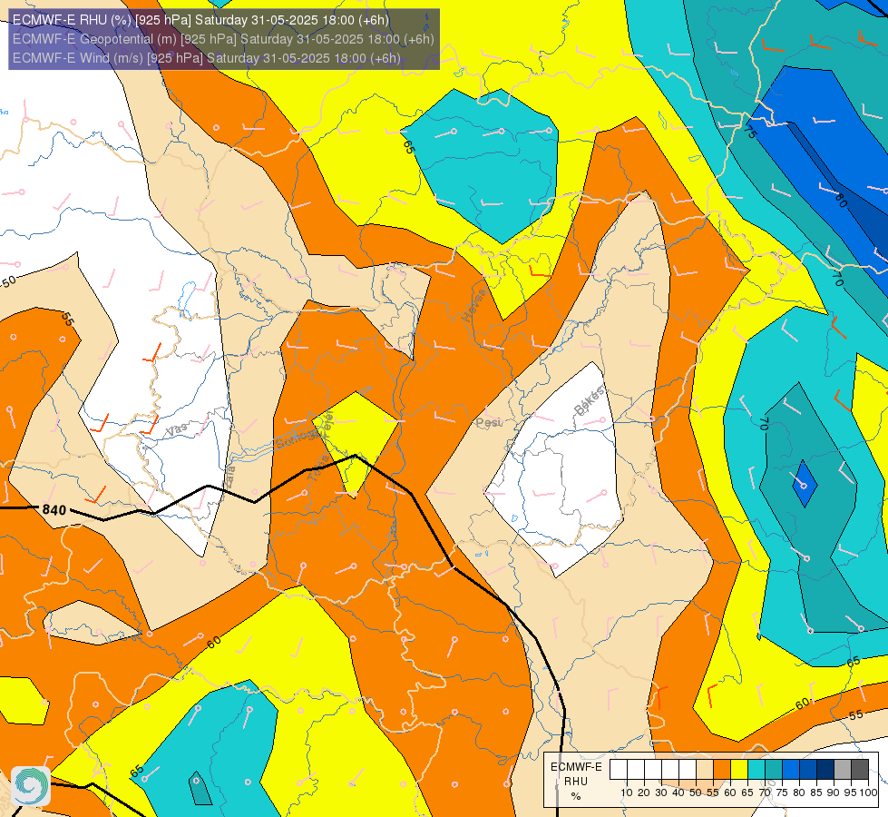Click the yellow 60–65 legend swatch
Image resolution: width=888 pixels, height=817 pixels.
point(739,770)
